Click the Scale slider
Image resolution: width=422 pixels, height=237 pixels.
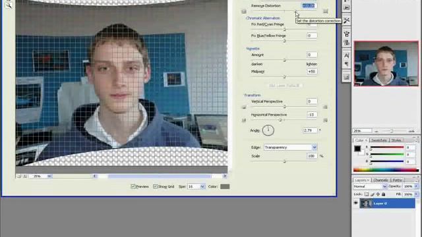tap(284, 161)
